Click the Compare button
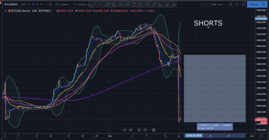 (63, 5)
